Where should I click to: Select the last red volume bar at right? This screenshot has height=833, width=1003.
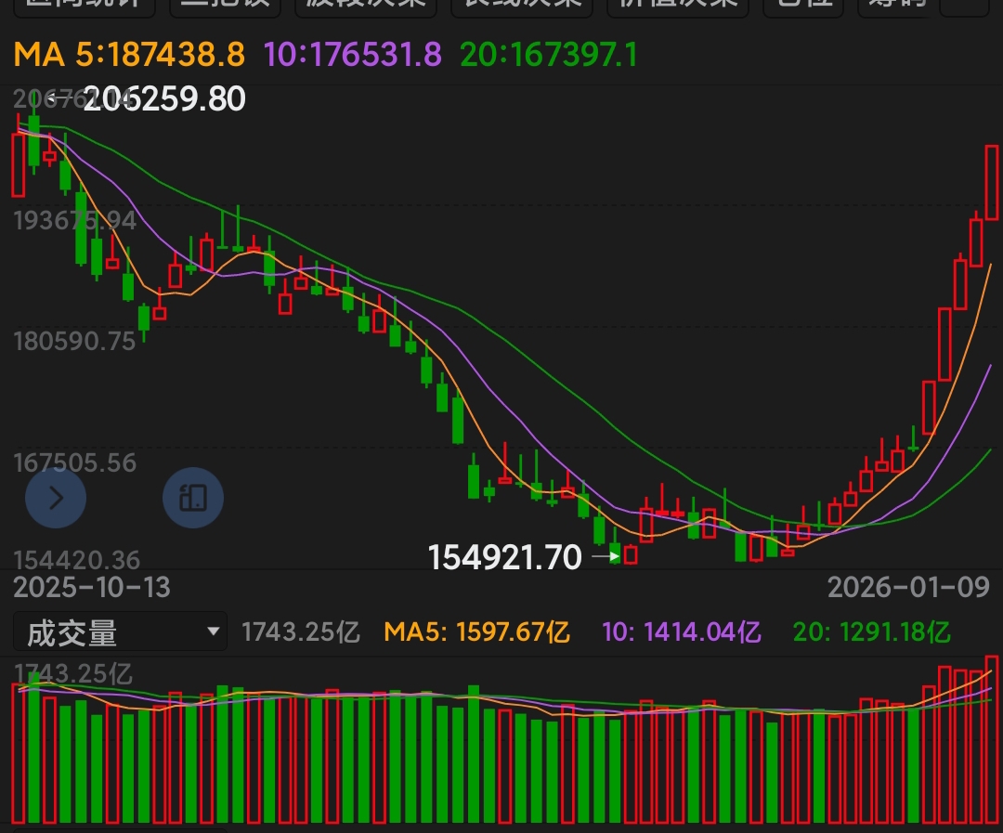point(992,739)
